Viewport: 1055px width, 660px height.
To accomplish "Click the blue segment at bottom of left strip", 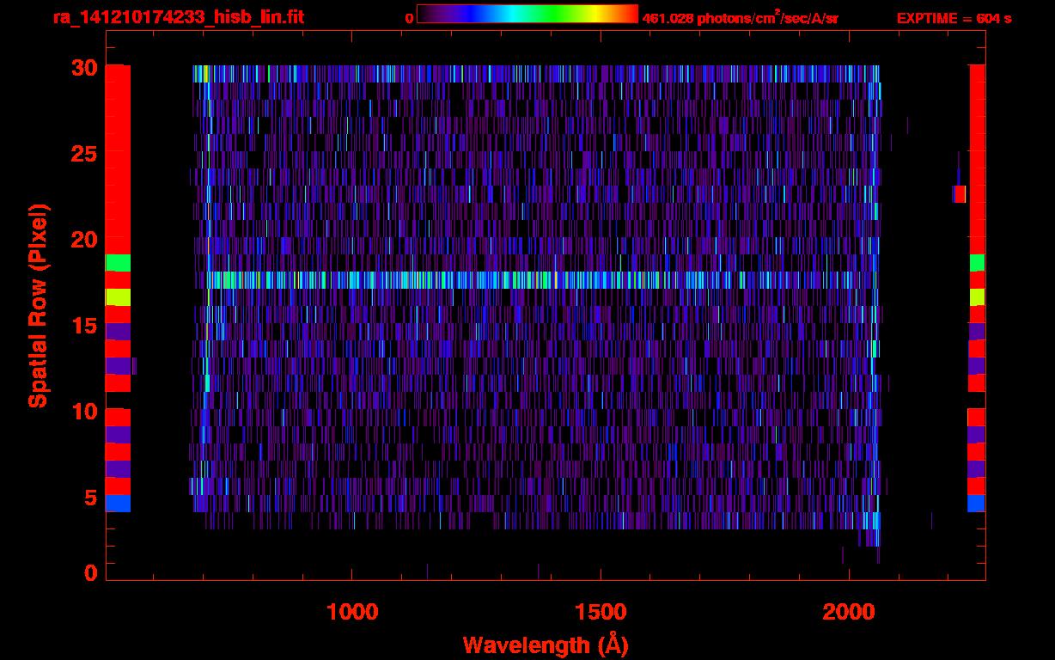I will [x=118, y=504].
